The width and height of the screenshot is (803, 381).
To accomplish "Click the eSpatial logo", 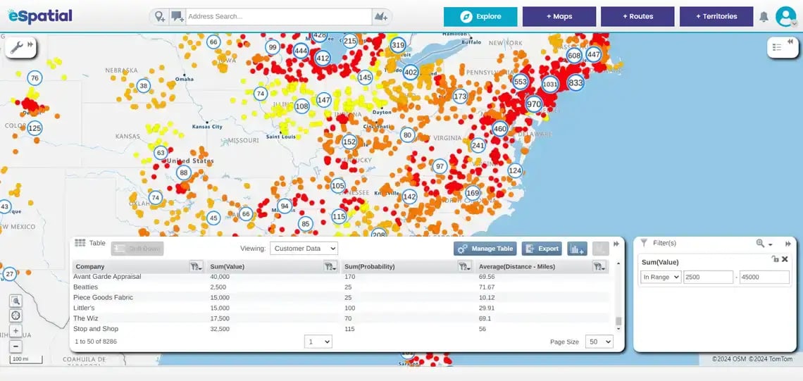I will [x=40, y=16].
